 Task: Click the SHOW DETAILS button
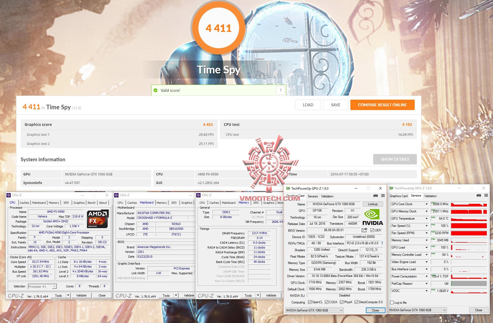click(x=395, y=159)
